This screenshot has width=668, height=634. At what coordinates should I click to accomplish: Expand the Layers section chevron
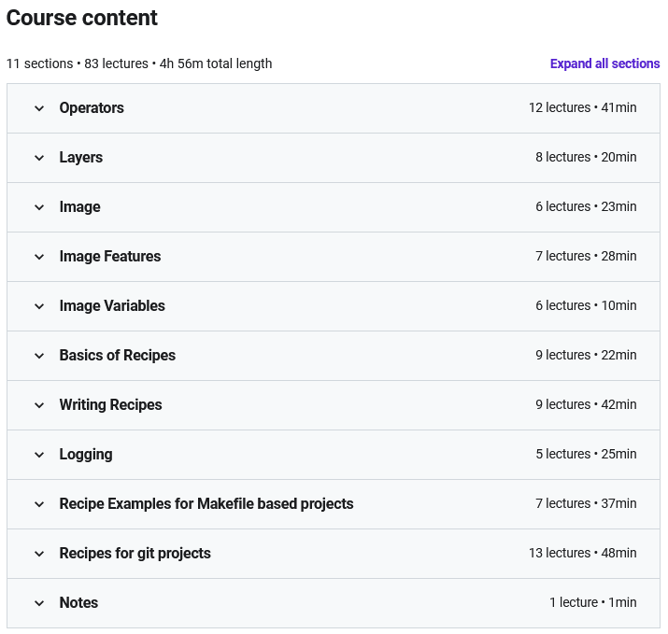click(x=39, y=158)
